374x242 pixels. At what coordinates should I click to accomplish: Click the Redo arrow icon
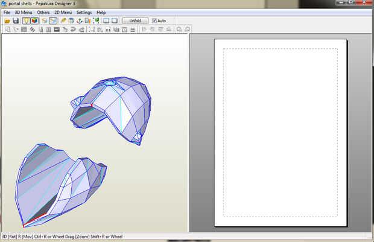click(187, 30)
